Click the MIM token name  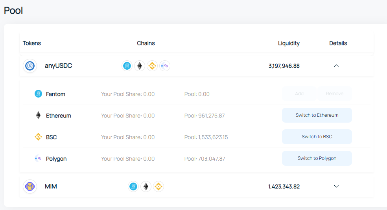(x=51, y=186)
